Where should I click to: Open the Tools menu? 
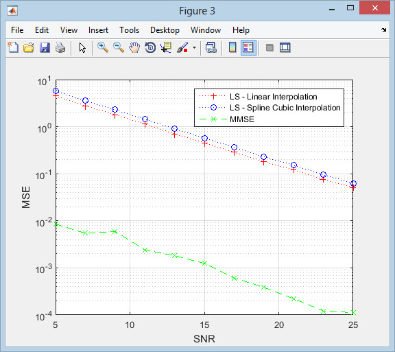point(129,30)
